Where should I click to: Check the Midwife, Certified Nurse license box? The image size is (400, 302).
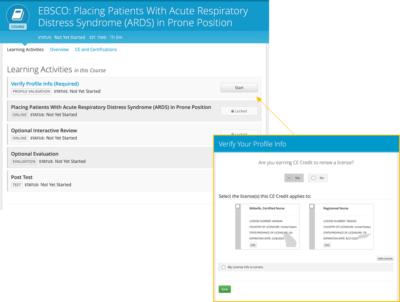(x=238, y=206)
